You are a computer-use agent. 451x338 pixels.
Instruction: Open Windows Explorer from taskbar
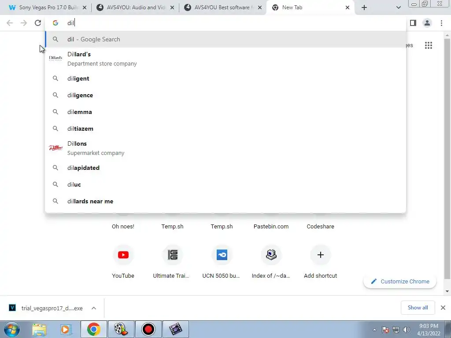tap(39, 329)
